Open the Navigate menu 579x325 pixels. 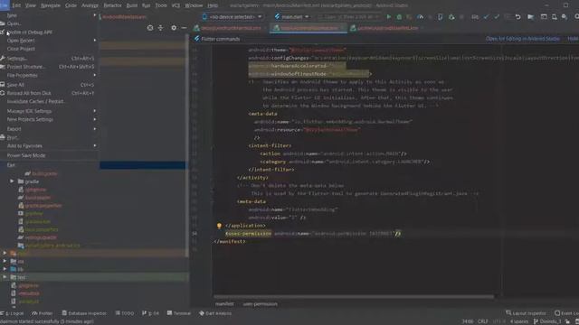(51, 5)
